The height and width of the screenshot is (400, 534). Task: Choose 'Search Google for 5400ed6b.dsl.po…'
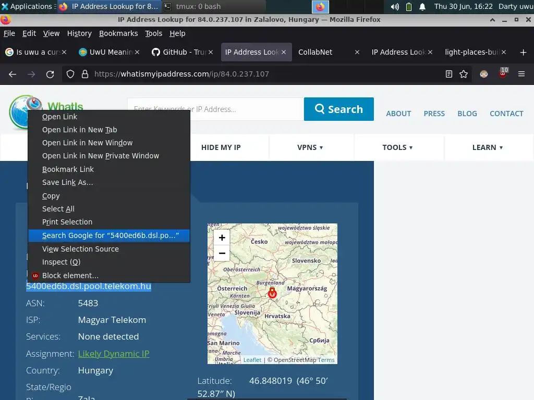click(x=109, y=235)
